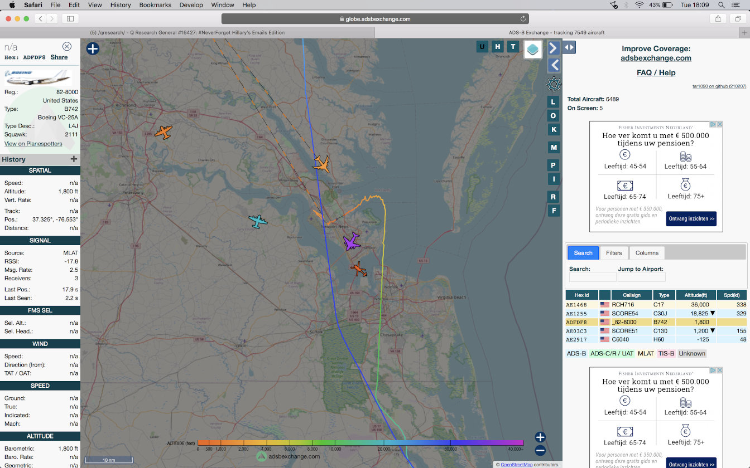750x468 pixels.
Task: Click the right arrow sidebar button
Action: pos(554,48)
